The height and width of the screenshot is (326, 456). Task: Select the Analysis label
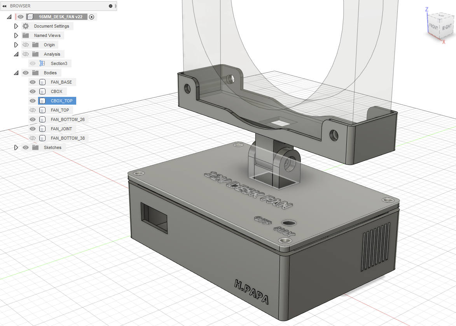coord(52,54)
